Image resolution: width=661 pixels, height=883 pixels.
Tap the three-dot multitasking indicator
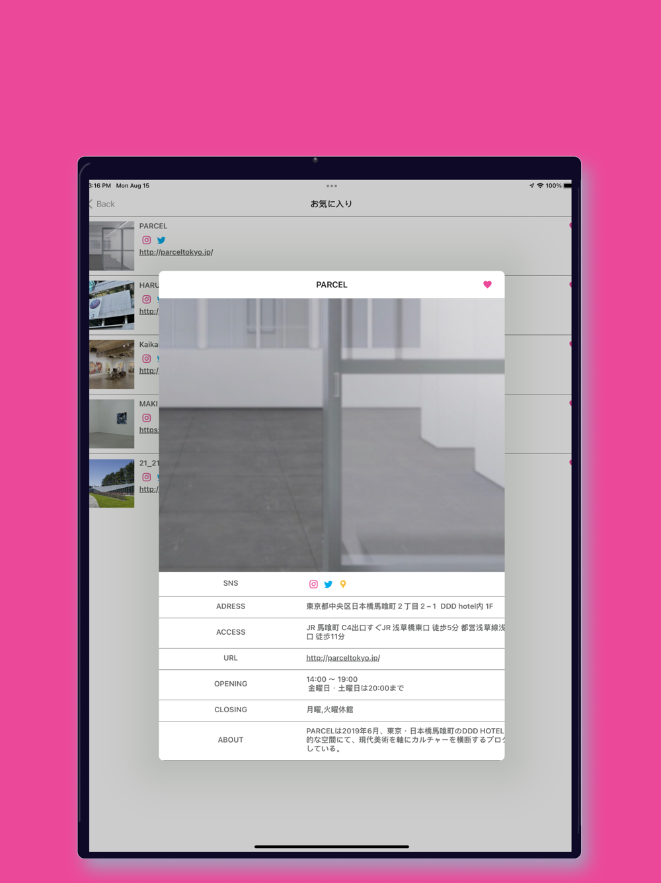(332, 186)
